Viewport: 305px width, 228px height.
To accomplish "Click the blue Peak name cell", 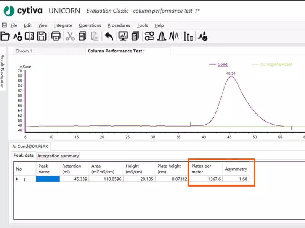I will (x=48, y=179).
